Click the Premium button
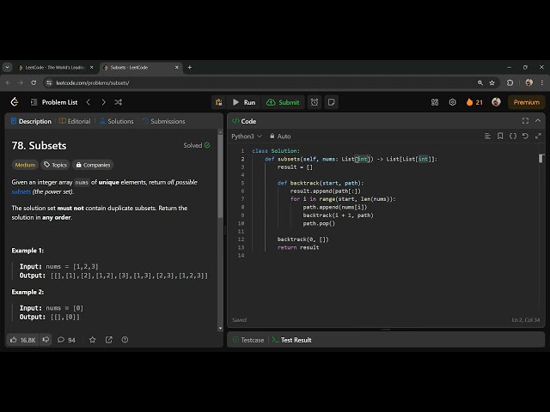Viewport: 550px width, 412px height. [x=527, y=102]
